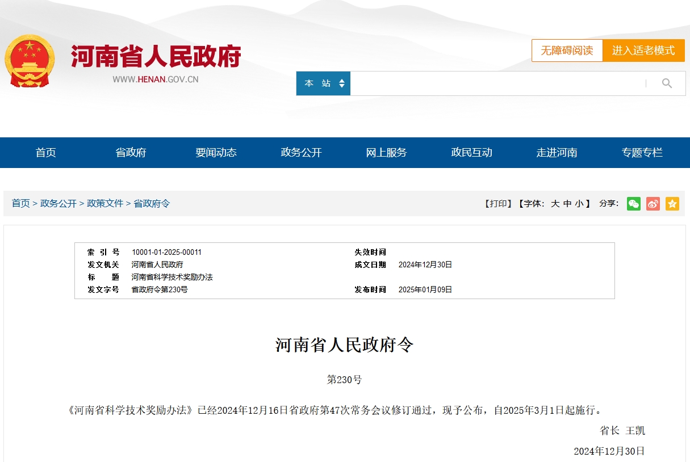Click inside the site search input box

click(500, 83)
